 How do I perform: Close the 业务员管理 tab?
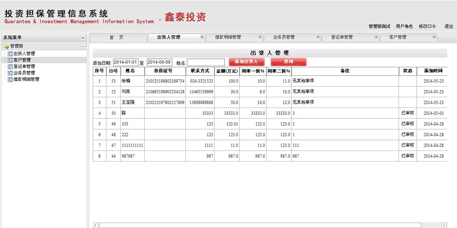pyautogui.click(x=318, y=37)
